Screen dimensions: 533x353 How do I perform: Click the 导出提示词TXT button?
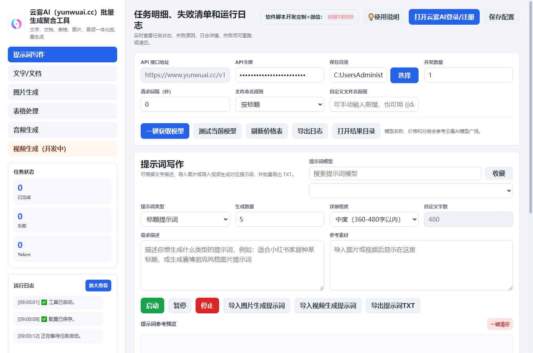coord(393,306)
